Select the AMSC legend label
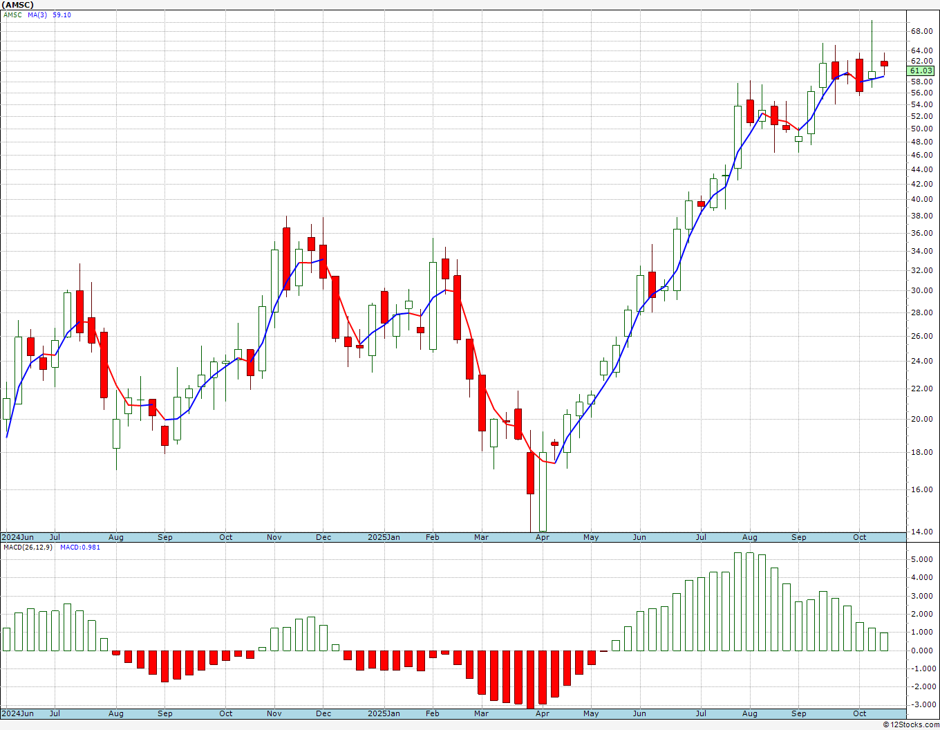The width and height of the screenshot is (940, 730). (x=12, y=15)
